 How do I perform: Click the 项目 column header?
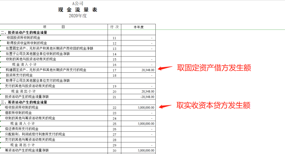tap(54, 27)
